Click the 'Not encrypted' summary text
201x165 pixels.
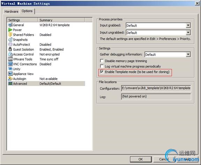click(x=50, y=54)
